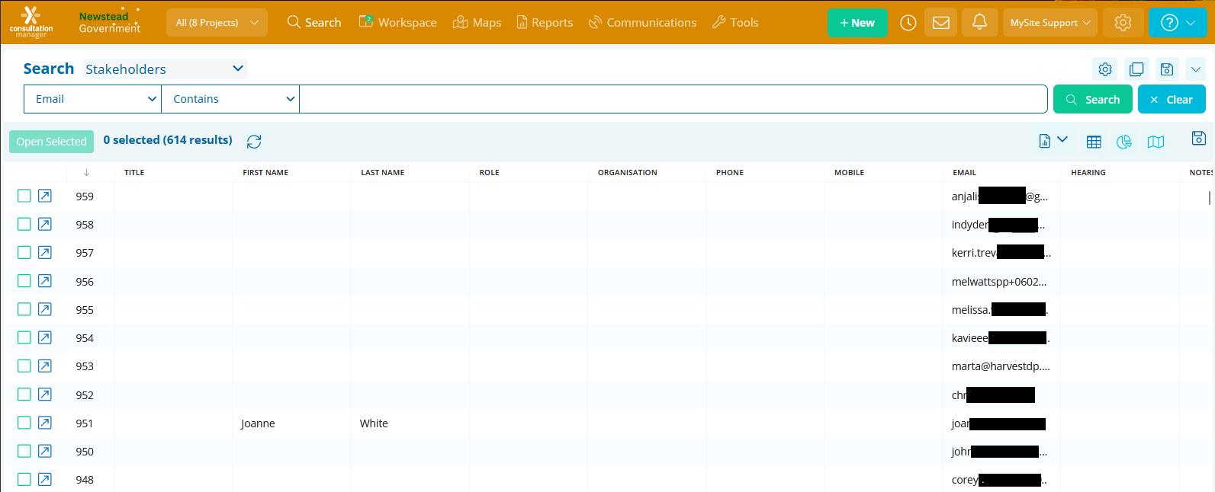
Task: Open the Reports menu
Action: point(545,23)
